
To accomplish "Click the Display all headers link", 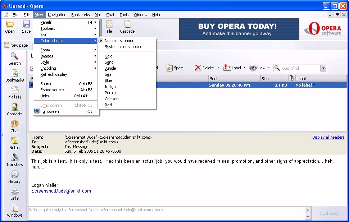I will pos(328,137).
